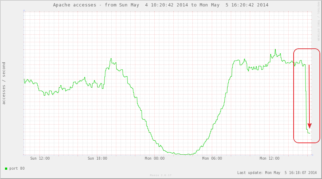
Task: Click the line's end after the sharp drop
Action: tap(310, 133)
